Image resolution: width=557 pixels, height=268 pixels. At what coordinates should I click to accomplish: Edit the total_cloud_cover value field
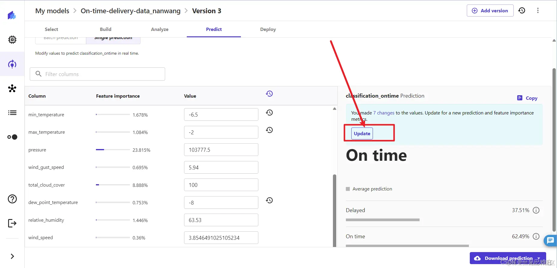(221, 185)
